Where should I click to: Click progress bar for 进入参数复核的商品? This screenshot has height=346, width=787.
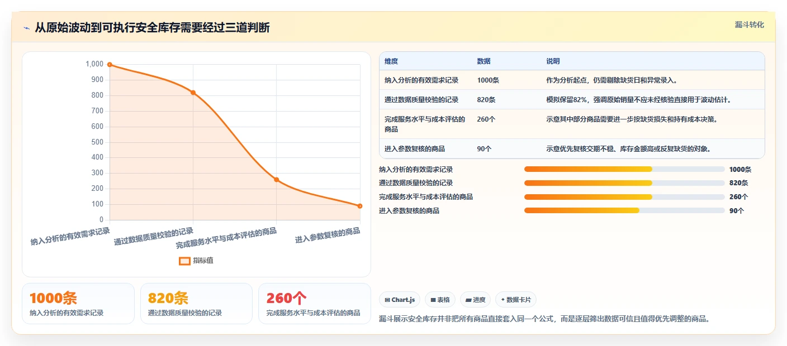pyautogui.click(x=624, y=210)
